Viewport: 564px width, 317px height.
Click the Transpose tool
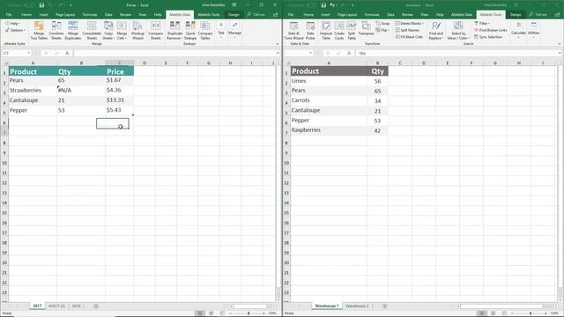(x=366, y=28)
